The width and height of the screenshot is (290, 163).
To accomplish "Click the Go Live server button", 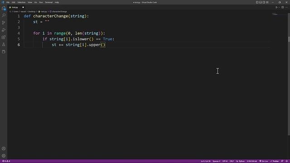I will [264, 161].
